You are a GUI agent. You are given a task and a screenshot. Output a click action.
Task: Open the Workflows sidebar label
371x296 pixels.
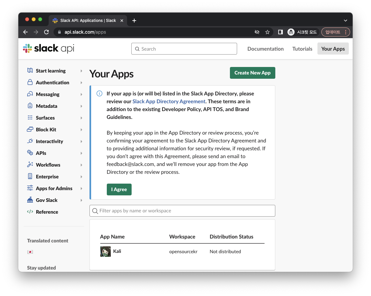(48, 165)
